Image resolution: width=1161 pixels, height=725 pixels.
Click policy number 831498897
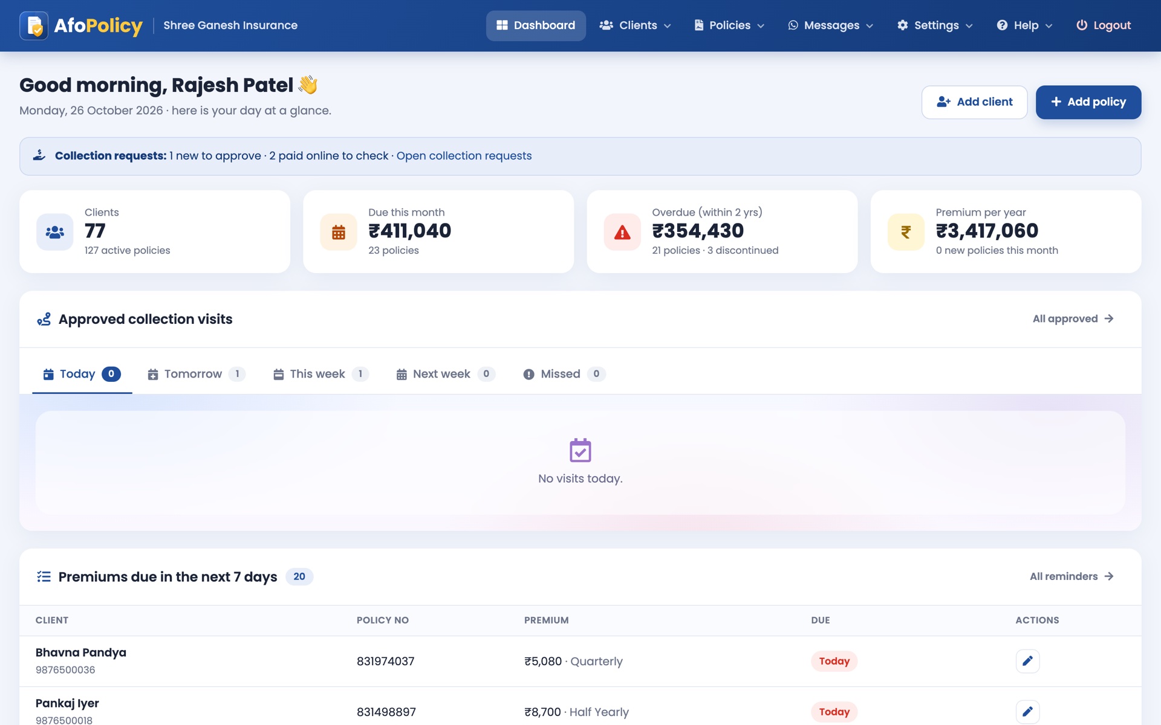[386, 712]
